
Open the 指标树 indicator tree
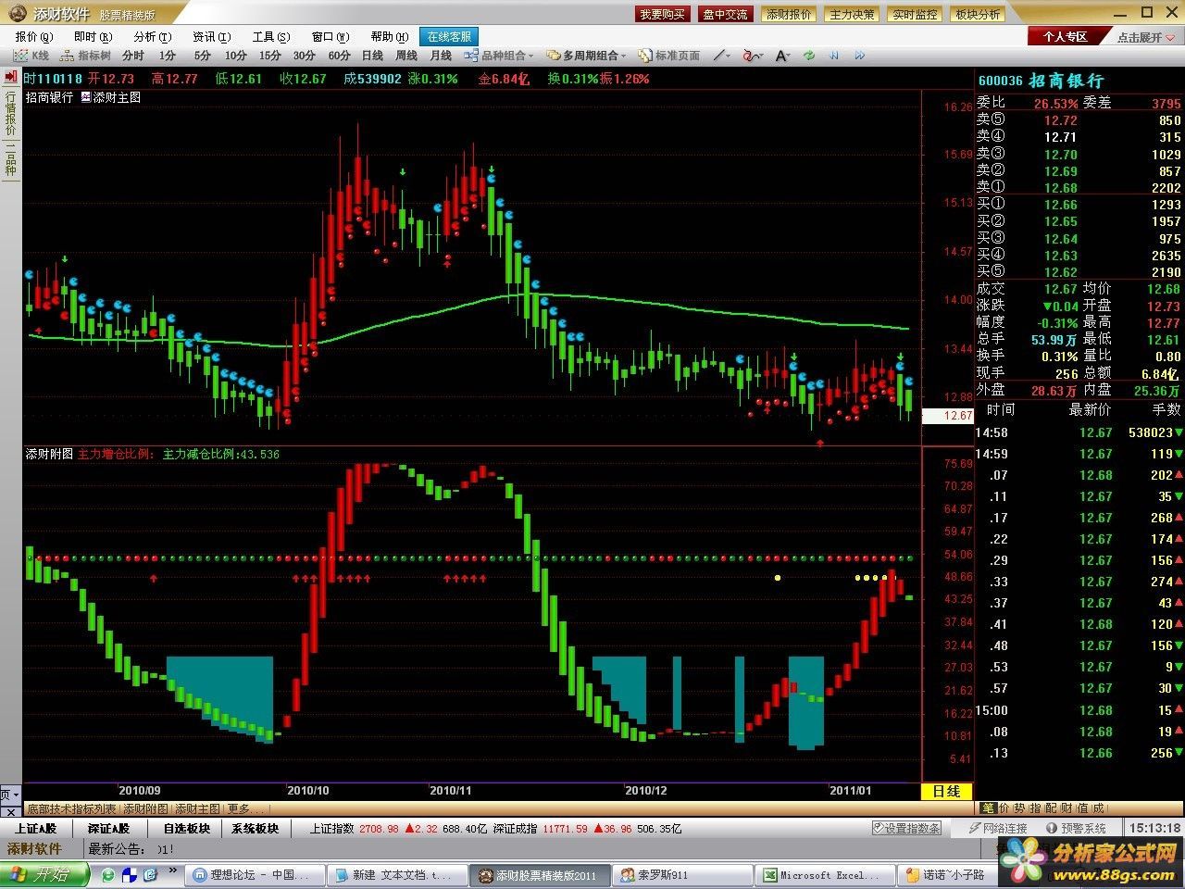coord(86,56)
